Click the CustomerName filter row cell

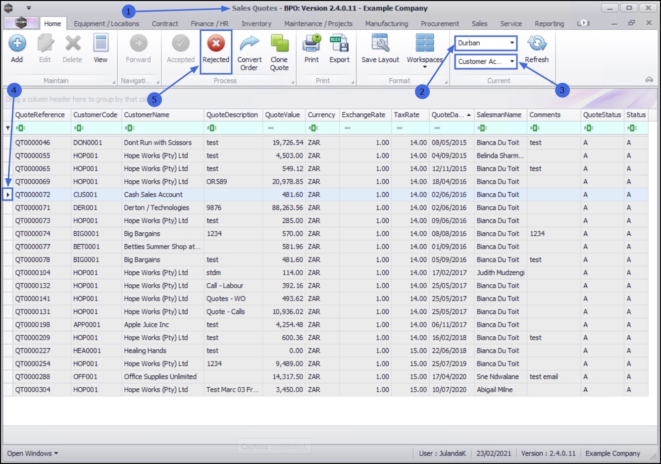coord(163,128)
